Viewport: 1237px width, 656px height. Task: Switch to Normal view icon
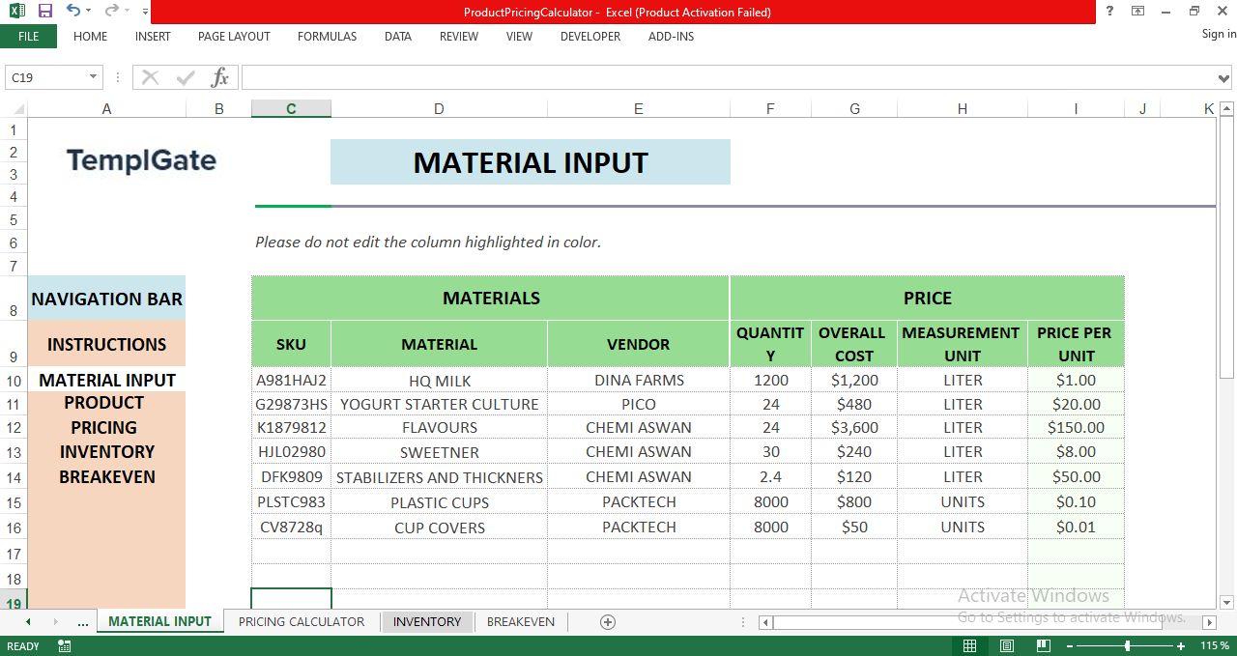(969, 646)
